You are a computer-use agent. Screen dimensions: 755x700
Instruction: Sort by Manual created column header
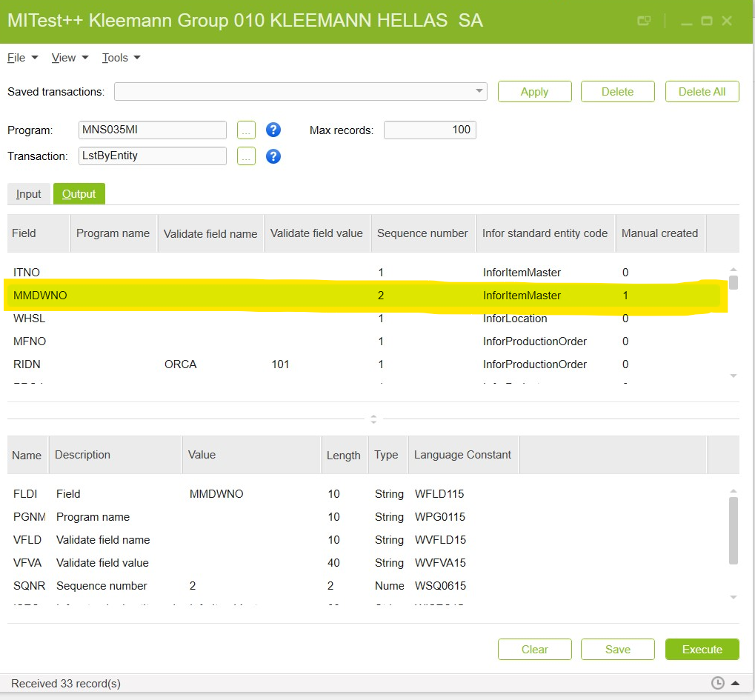660,233
